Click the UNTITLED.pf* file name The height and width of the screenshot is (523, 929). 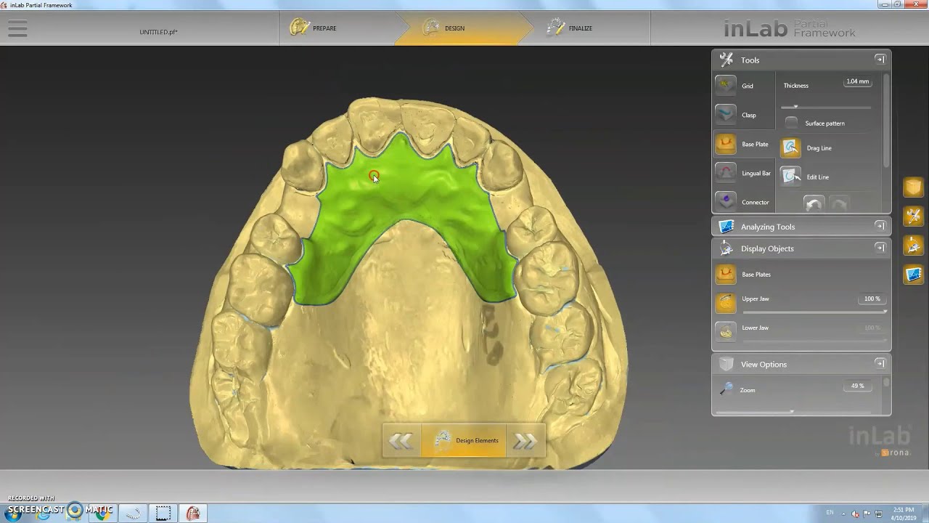coord(158,32)
